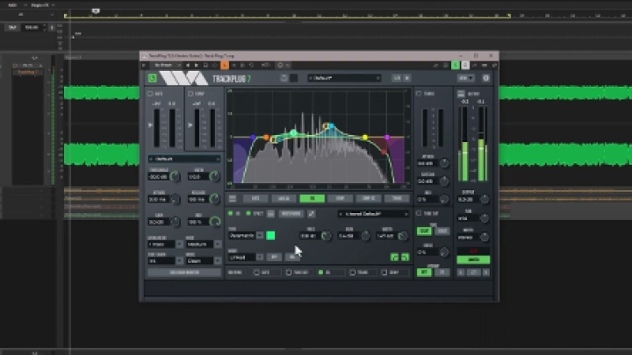632x355 pixels.
Task: Click the white square icon beside the green host toolbar icon
Action: (x=464, y=65)
